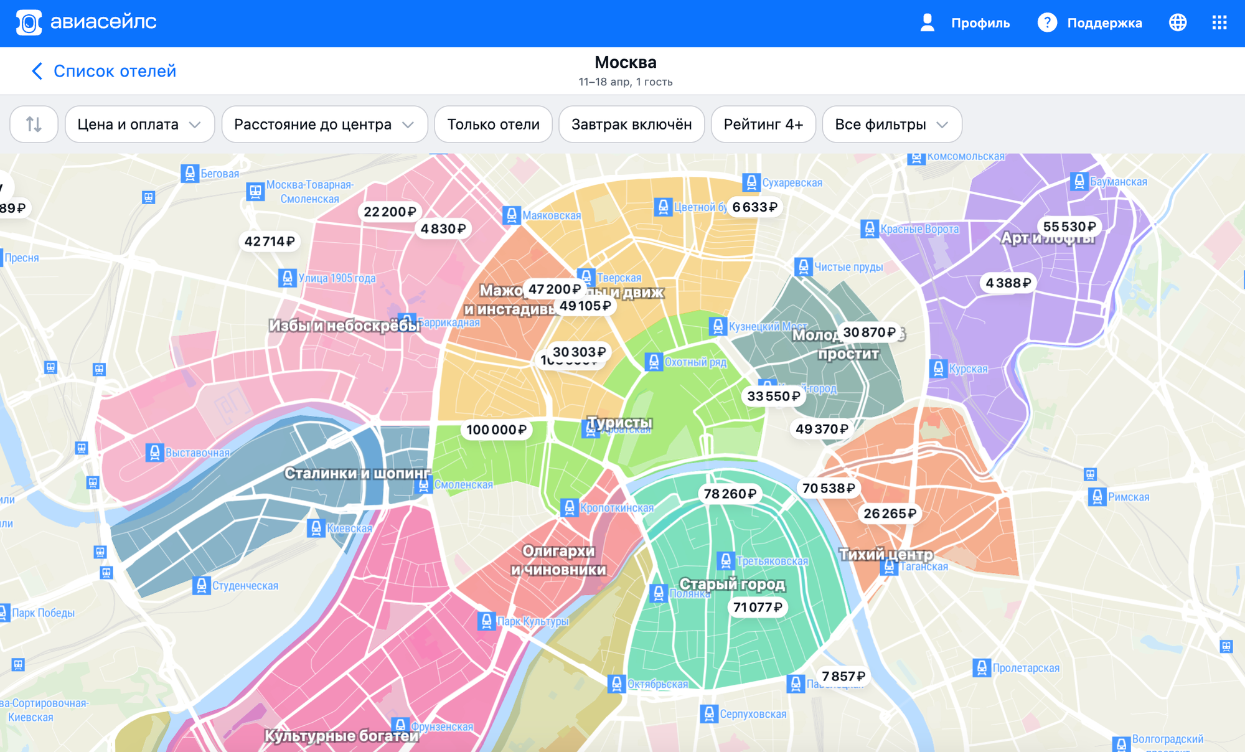Viewport: 1245px width, 752px height.
Task: Click the Маяковская metro icon
Action: [511, 215]
